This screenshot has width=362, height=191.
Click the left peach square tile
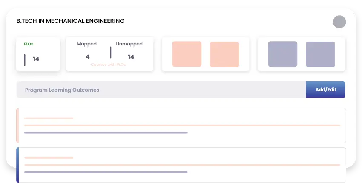tap(187, 54)
